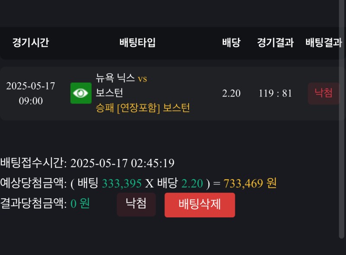Click the green eye icon in the bet row
346x255 pixels.
[x=81, y=93]
